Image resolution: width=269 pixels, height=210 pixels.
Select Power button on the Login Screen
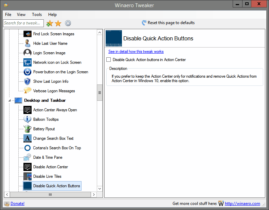click(x=60, y=72)
